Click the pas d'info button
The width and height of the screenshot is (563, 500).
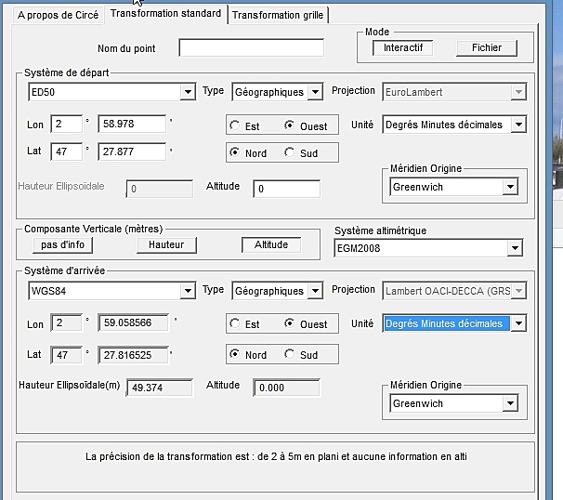point(62,245)
